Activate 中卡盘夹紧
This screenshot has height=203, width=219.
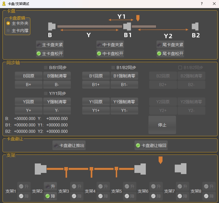110,45
